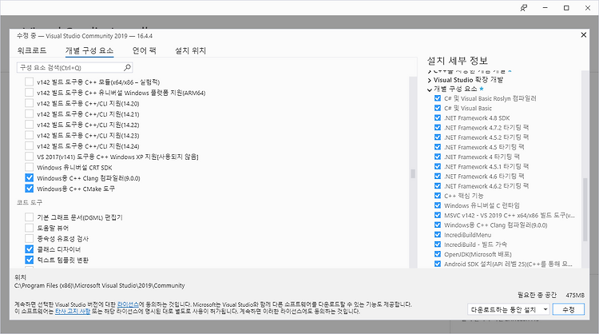Image resolution: width=599 pixels, height=334 pixels.
Task: Uncheck .NET Framework 4.5 타기팅 팩
Action: point(438,147)
